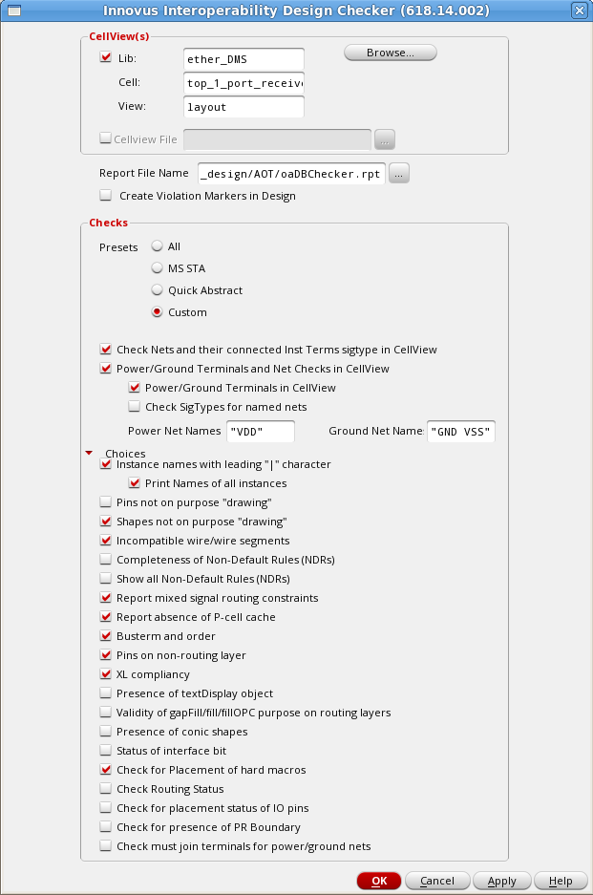Select the MS STA preset
Viewport: 593px width, 895px height.
pos(158,268)
